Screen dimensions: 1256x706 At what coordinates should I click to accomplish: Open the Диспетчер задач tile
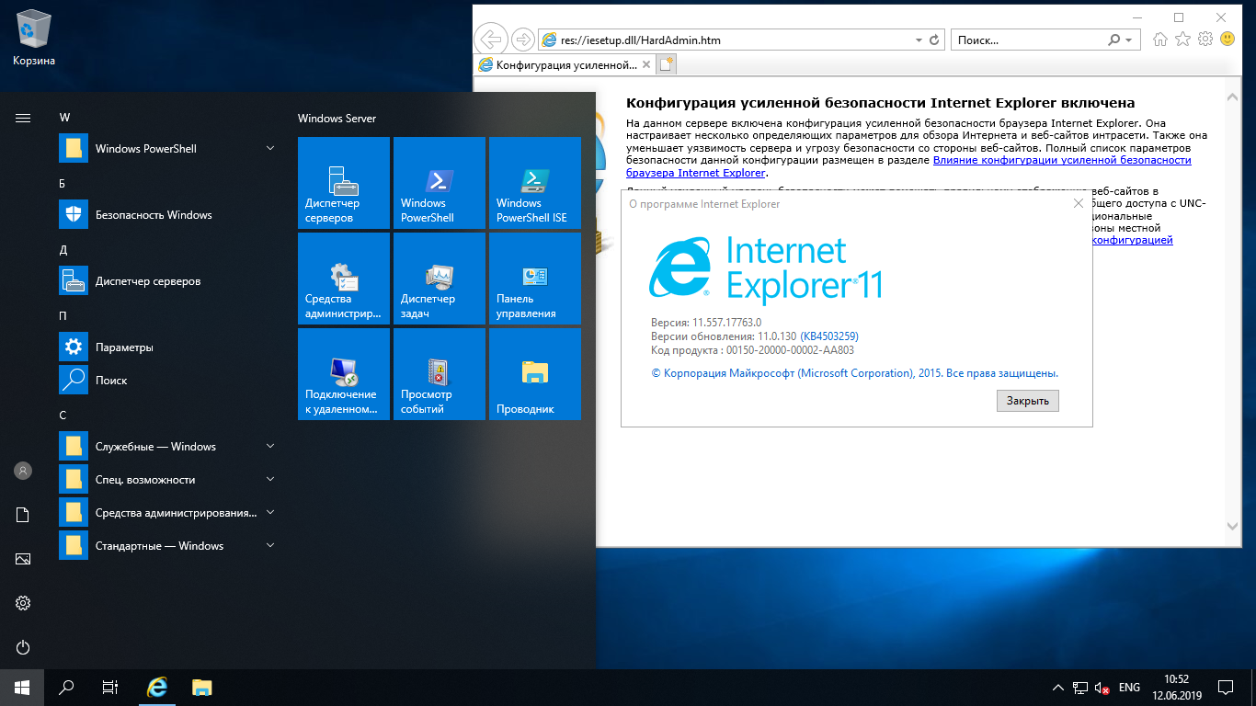[440, 279]
